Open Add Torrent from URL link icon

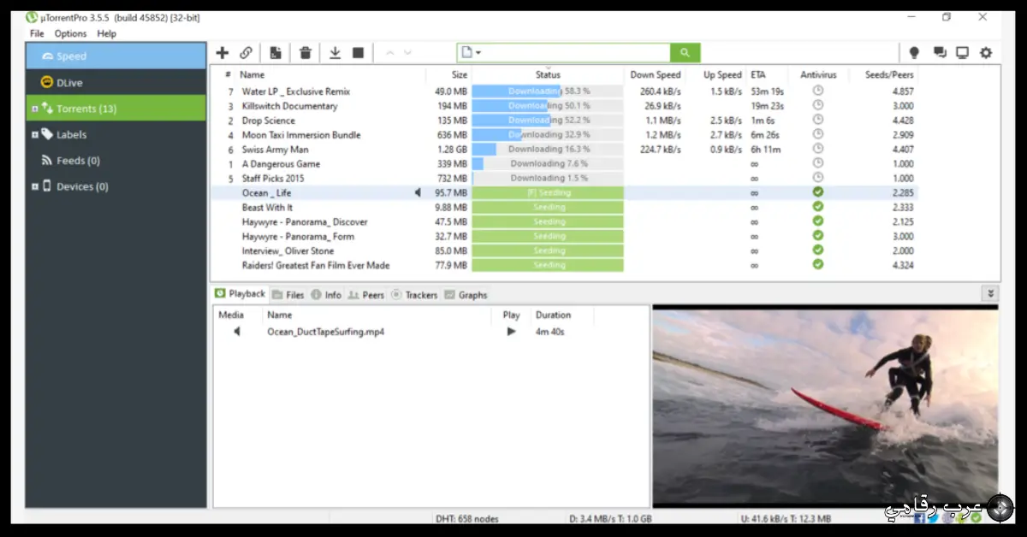click(246, 52)
